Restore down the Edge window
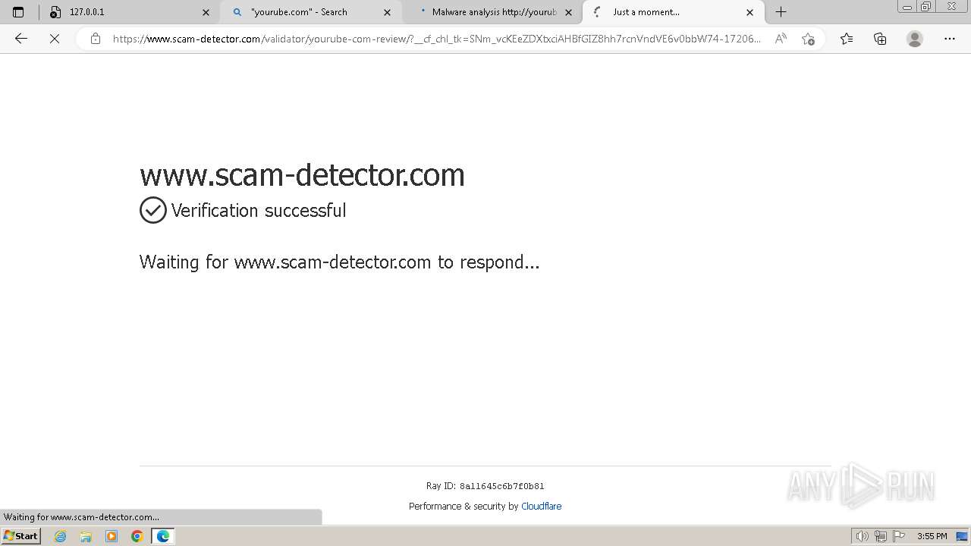This screenshot has width=971, height=546. pos(925,7)
